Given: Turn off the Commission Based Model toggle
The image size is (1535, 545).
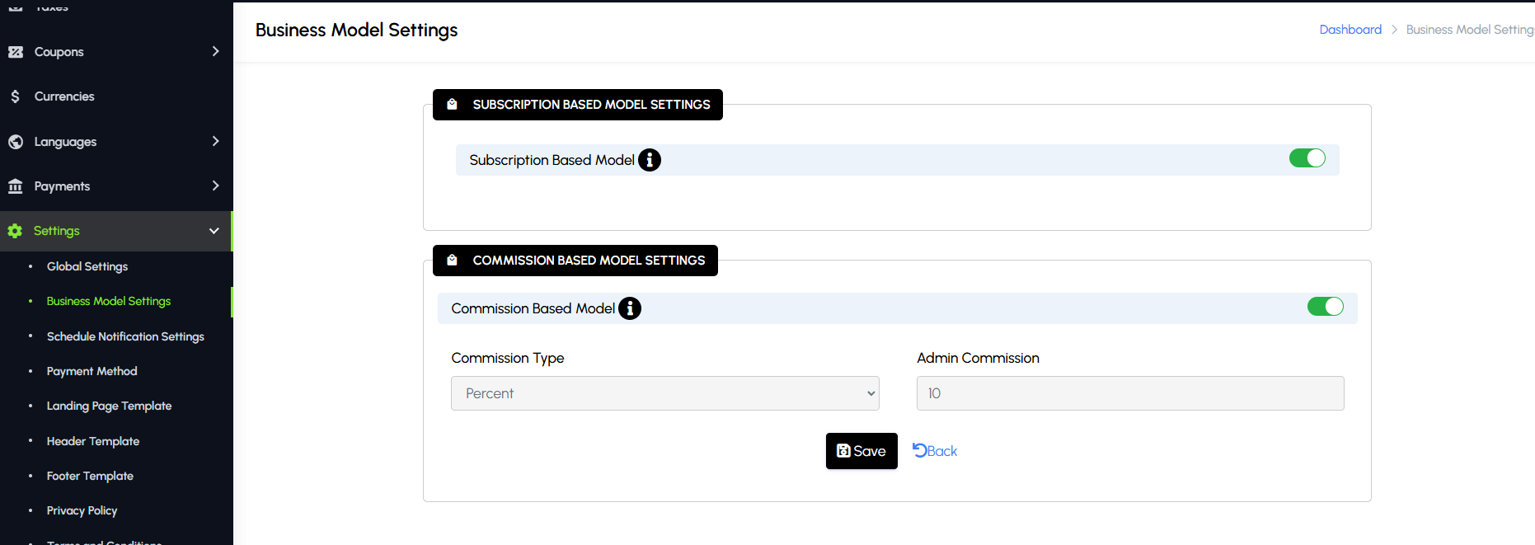Looking at the screenshot, I should pos(1325,307).
